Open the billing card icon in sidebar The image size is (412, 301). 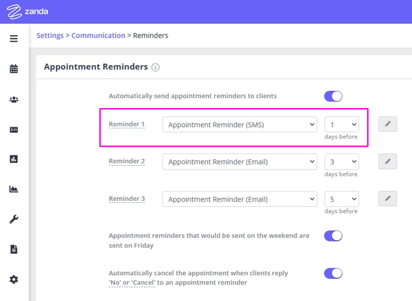point(14,129)
